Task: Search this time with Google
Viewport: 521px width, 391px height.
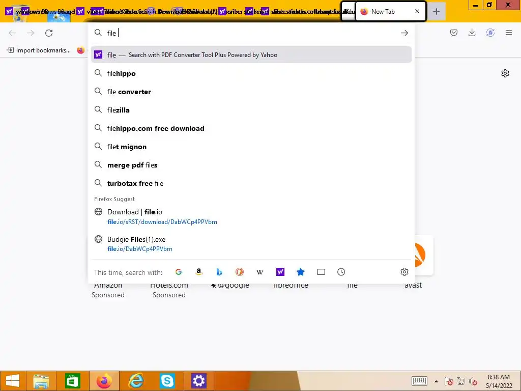Action: coord(179,272)
